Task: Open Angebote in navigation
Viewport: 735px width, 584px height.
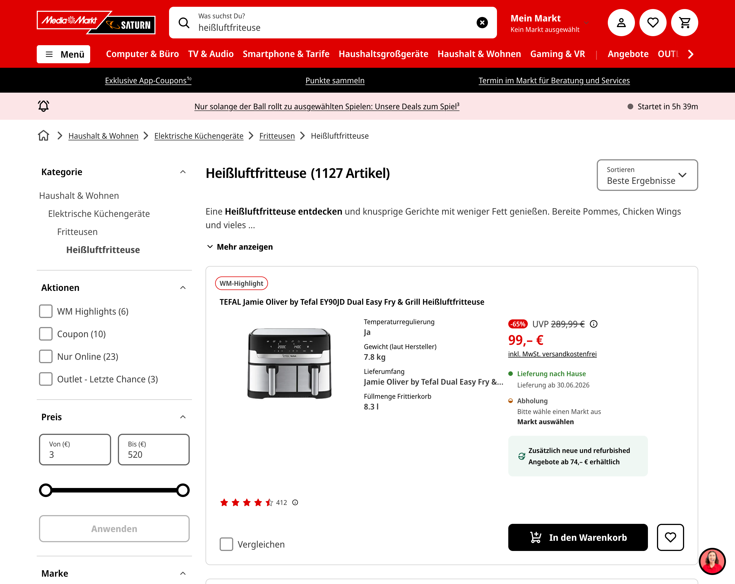Action: point(628,54)
